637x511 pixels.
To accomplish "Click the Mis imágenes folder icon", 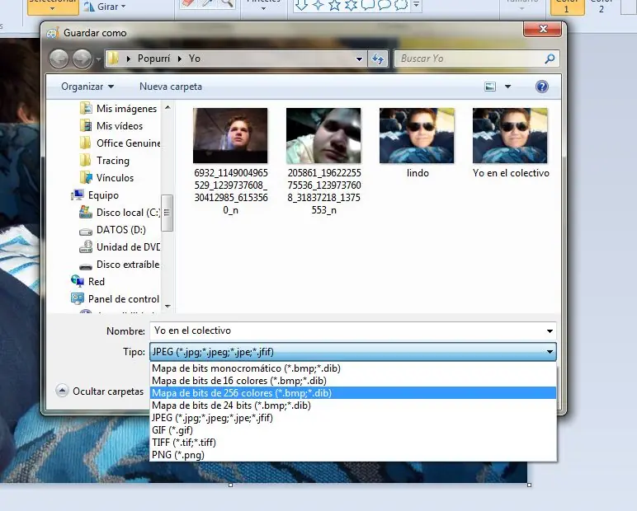I will click(x=86, y=108).
